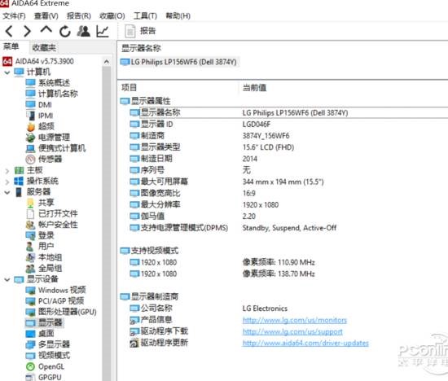Select the 制造日期 row

[288, 159]
